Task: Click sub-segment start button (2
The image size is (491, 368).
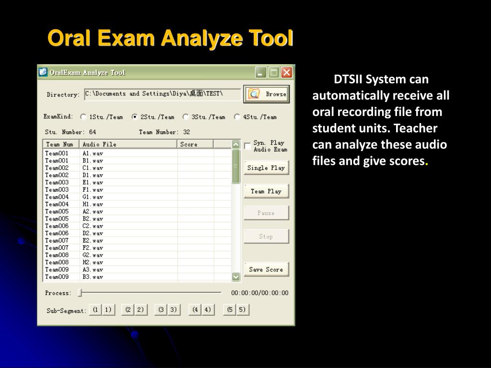Action: (x=128, y=310)
